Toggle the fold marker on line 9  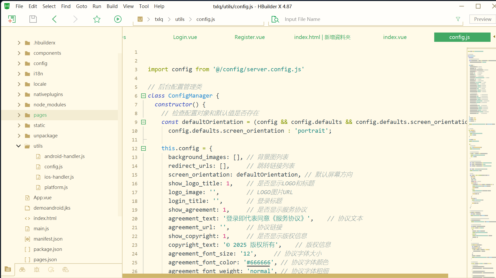[x=143, y=122]
